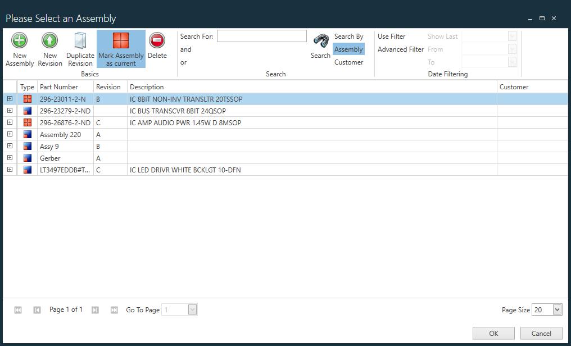Select the New Revision icon
This screenshot has width=571, height=346.
(49, 48)
